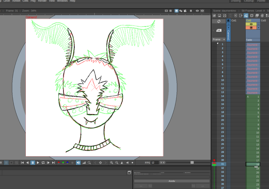Click the camera view icon in viewer
The image size is (269, 189).
pos(185,11)
